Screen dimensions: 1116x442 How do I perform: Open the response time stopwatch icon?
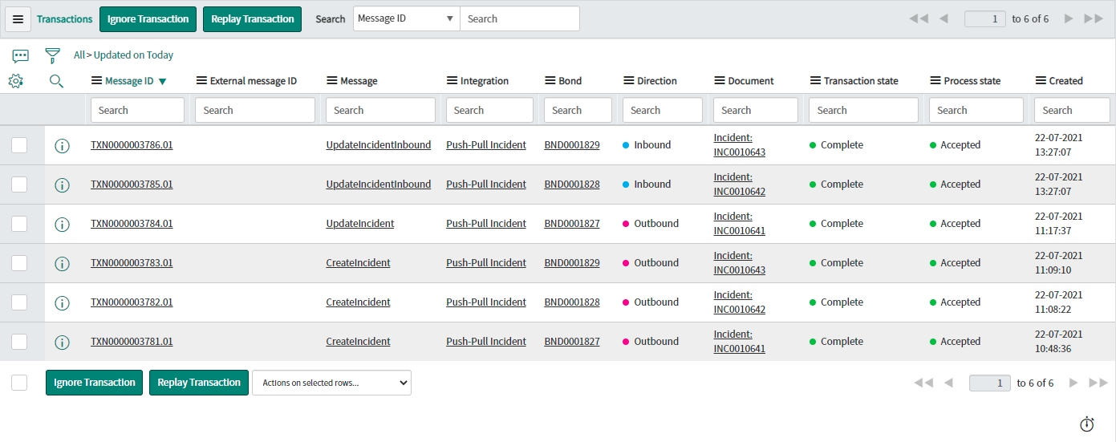pyautogui.click(x=1087, y=424)
